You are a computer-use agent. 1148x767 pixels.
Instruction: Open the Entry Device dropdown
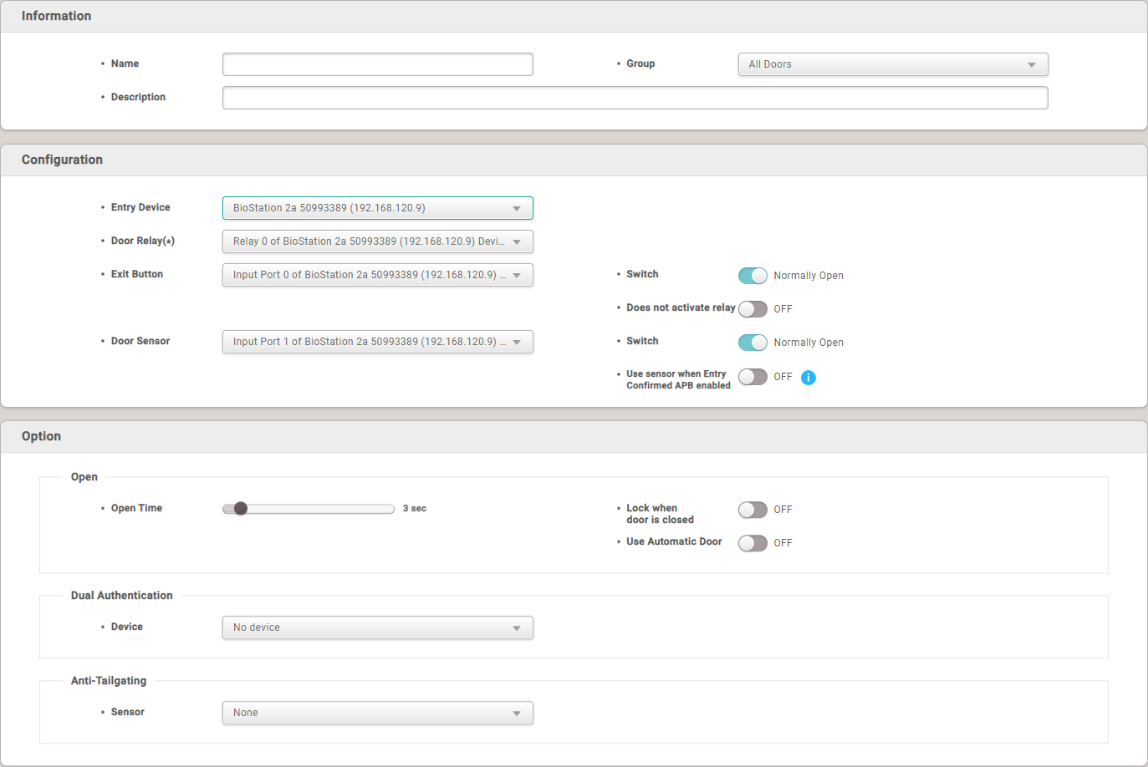click(378, 208)
